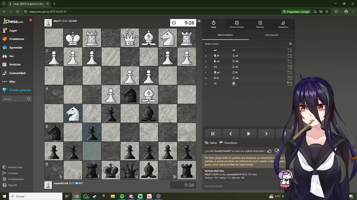Screen dimensions: 357x200
Task: Go back in the browser
Action: (x=4, y=12)
